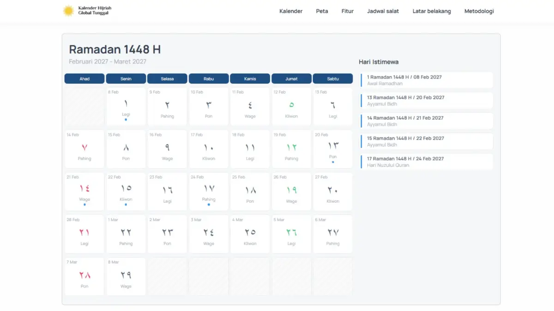Screen dimensions: 554x311
Task: Select the 16 Feb Wage day cell
Action: point(167,149)
